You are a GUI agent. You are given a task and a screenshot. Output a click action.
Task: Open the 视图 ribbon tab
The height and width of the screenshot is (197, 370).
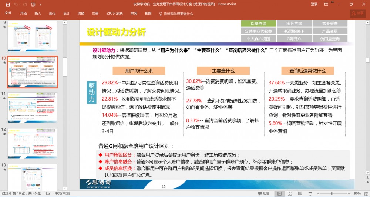click(148, 13)
